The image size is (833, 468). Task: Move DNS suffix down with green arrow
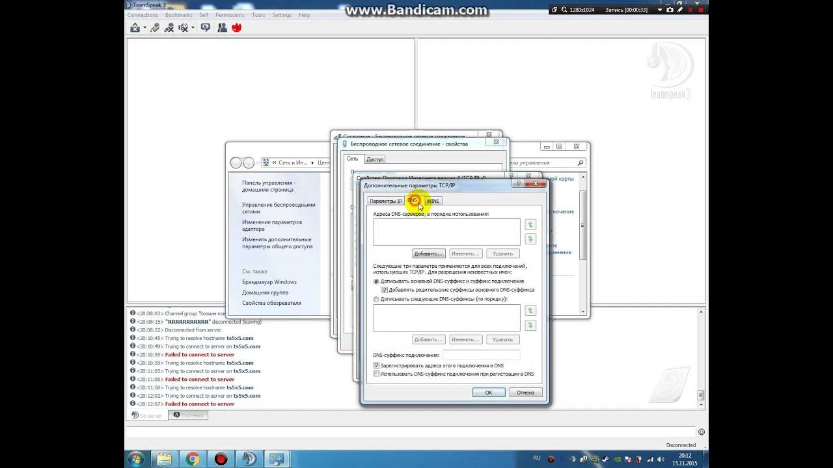(530, 325)
